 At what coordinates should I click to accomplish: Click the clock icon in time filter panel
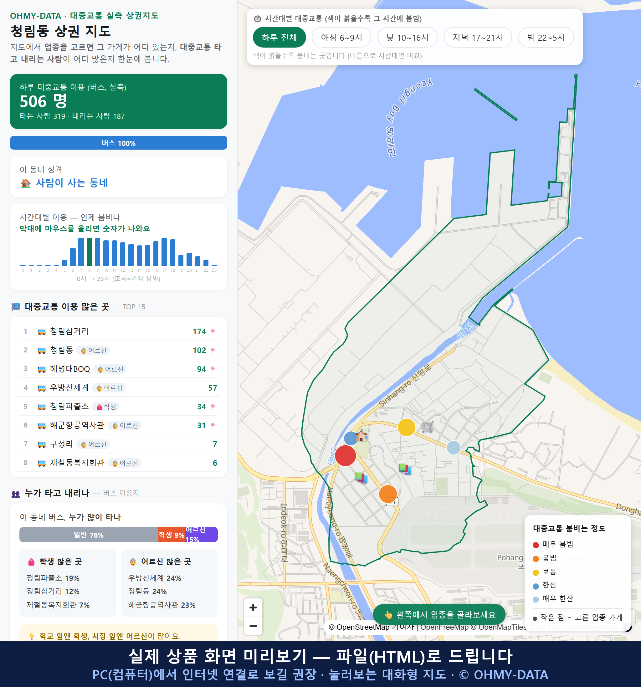(x=258, y=19)
